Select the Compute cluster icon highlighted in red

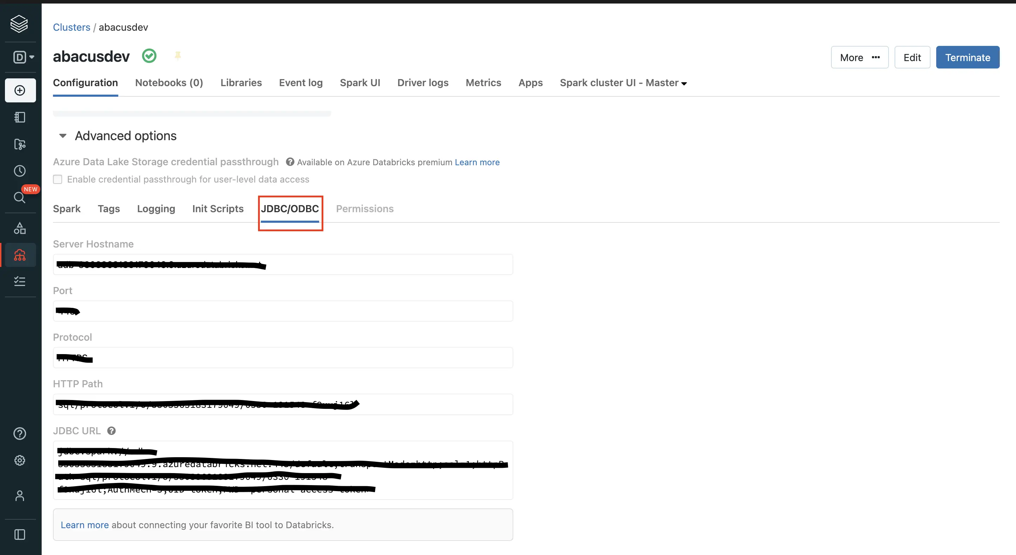coord(19,255)
